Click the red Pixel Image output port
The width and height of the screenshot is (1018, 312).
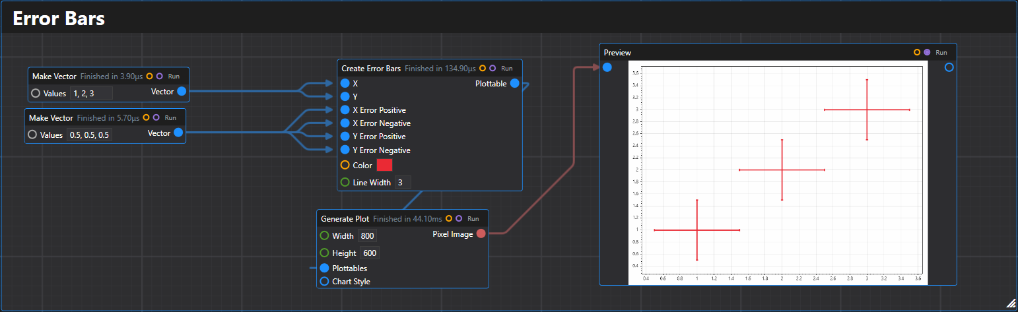[481, 234]
